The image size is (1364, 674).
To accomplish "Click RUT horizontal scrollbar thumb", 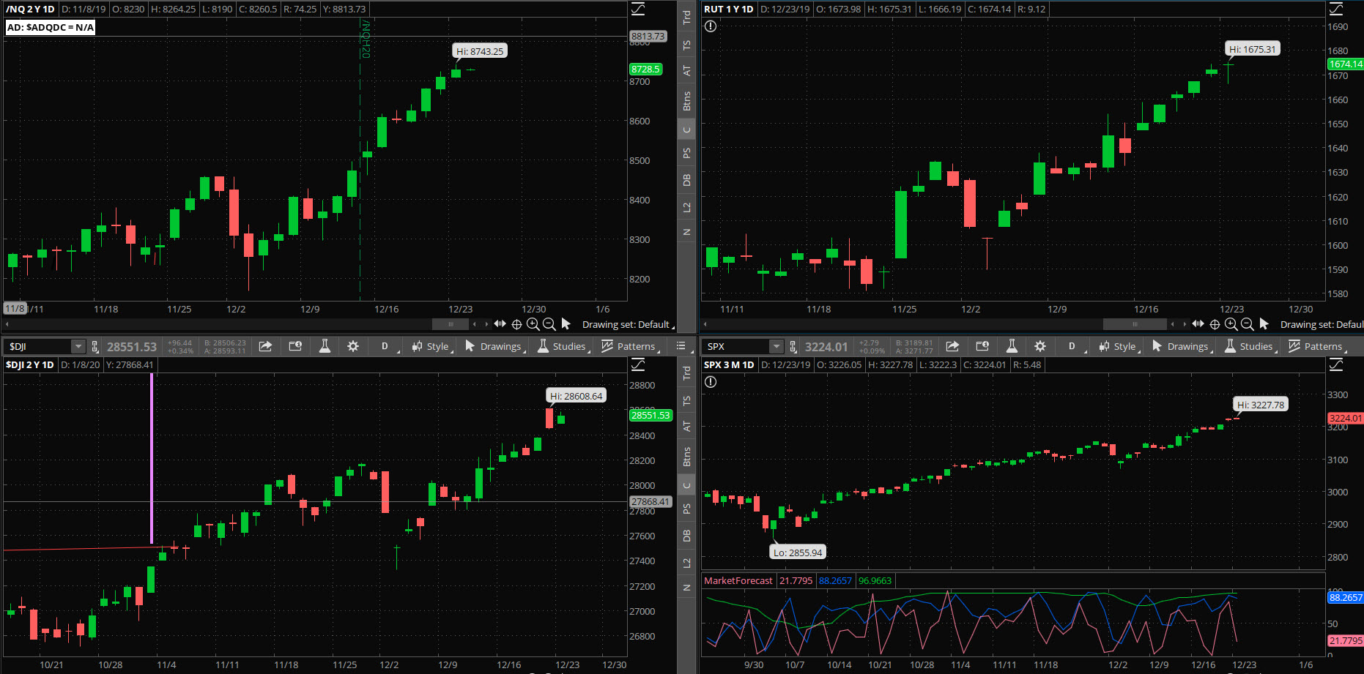I will (1135, 324).
